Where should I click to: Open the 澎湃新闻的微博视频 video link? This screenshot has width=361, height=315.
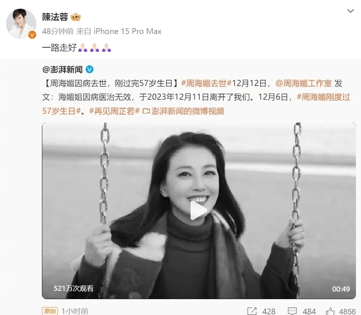(184, 111)
